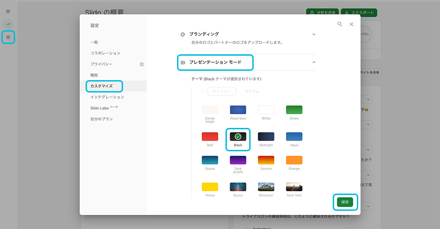Screen dimensions: 440x229
Task: Choose the Space theme thumbnail
Action: coord(238,187)
